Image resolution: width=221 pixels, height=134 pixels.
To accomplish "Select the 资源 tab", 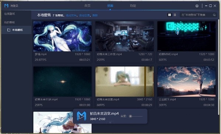I will [x=110, y=5].
